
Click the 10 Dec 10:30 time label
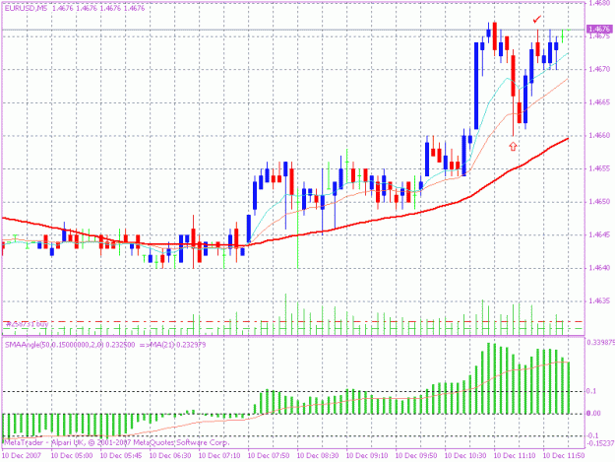click(x=465, y=456)
